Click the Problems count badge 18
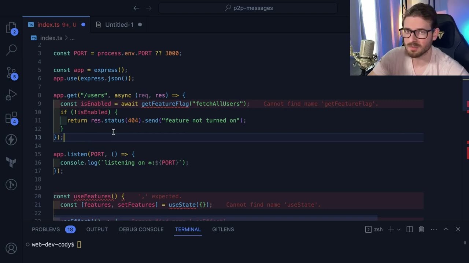 pyautogui.click(x=70, y=229)
